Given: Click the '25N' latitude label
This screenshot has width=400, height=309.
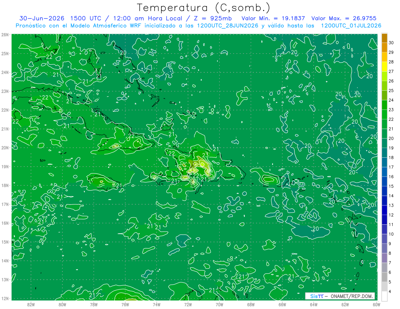Looking at the screenshot, I should point(5,53).
